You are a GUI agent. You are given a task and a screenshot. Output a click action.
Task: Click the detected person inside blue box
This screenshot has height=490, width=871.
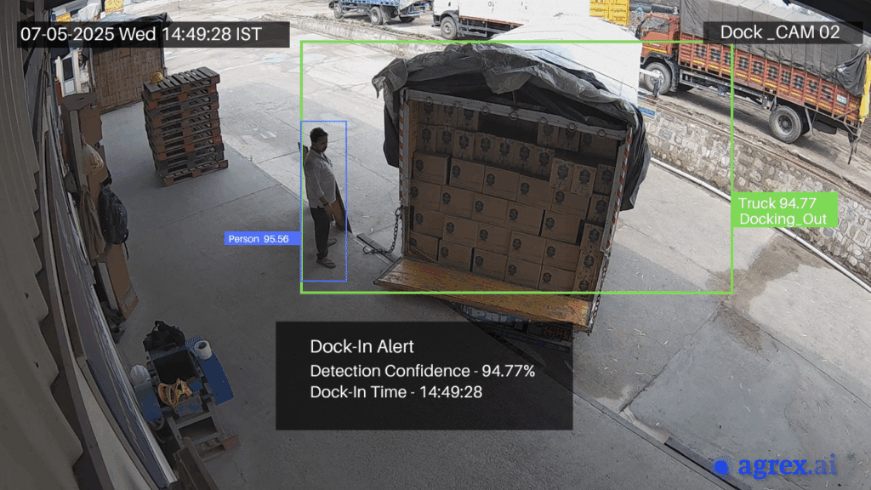click(322, 196)
